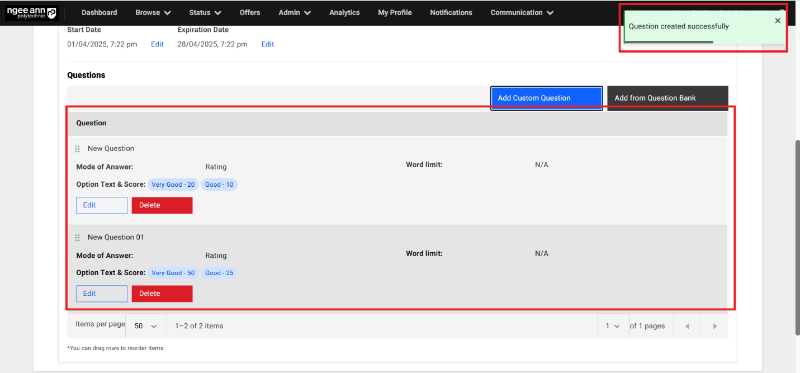Expand the Status menu
800x373 pixels.
(205, 12)
